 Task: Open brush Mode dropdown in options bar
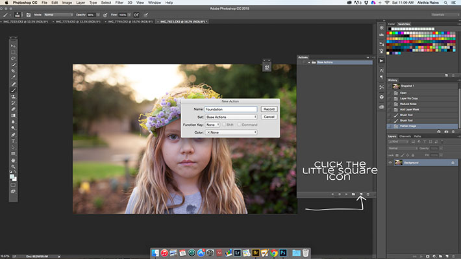(x=58, y=15)
